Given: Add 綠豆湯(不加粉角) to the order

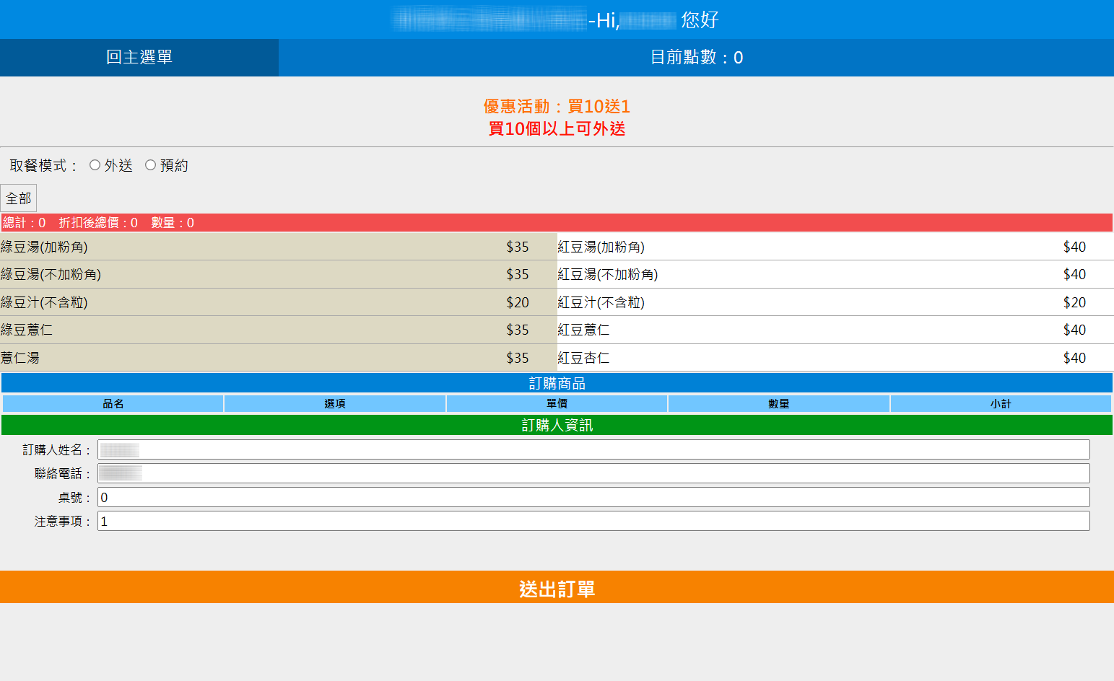Looking at the screenshot, I should coord(279,274).
